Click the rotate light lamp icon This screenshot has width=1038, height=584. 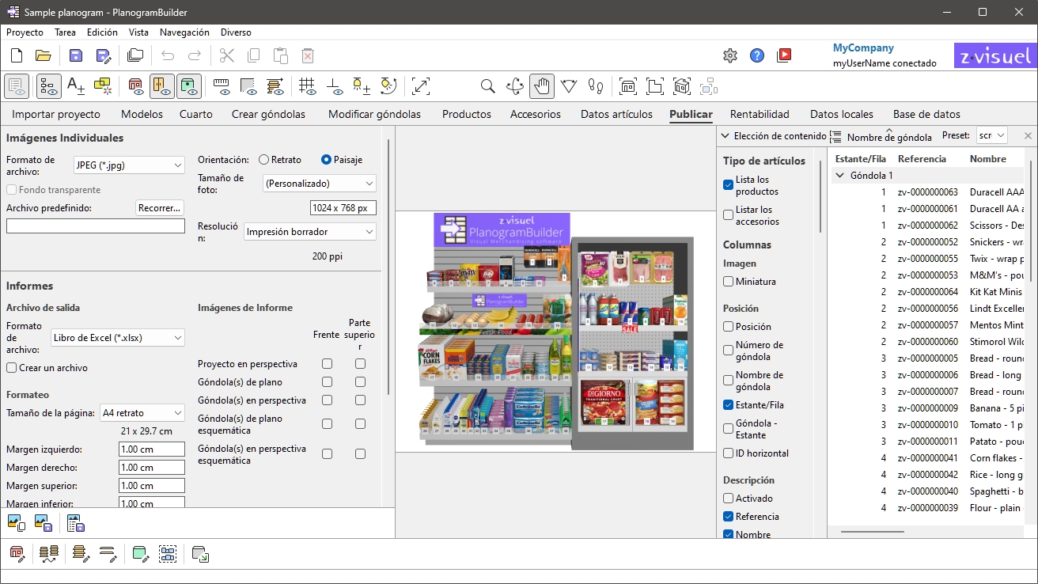388,85
